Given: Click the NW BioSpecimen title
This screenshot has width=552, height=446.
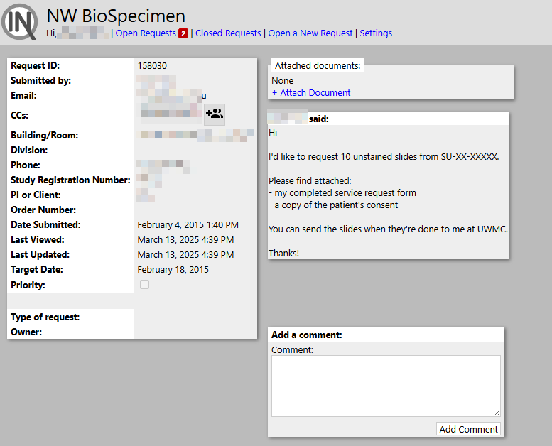Looking at the screenshot, I should tap(116, 16).
